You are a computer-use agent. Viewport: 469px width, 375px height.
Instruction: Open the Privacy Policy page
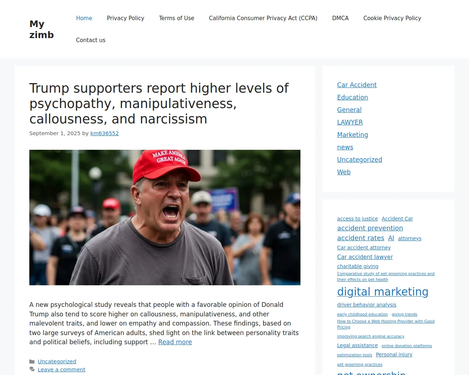click(x=126, y=18)
